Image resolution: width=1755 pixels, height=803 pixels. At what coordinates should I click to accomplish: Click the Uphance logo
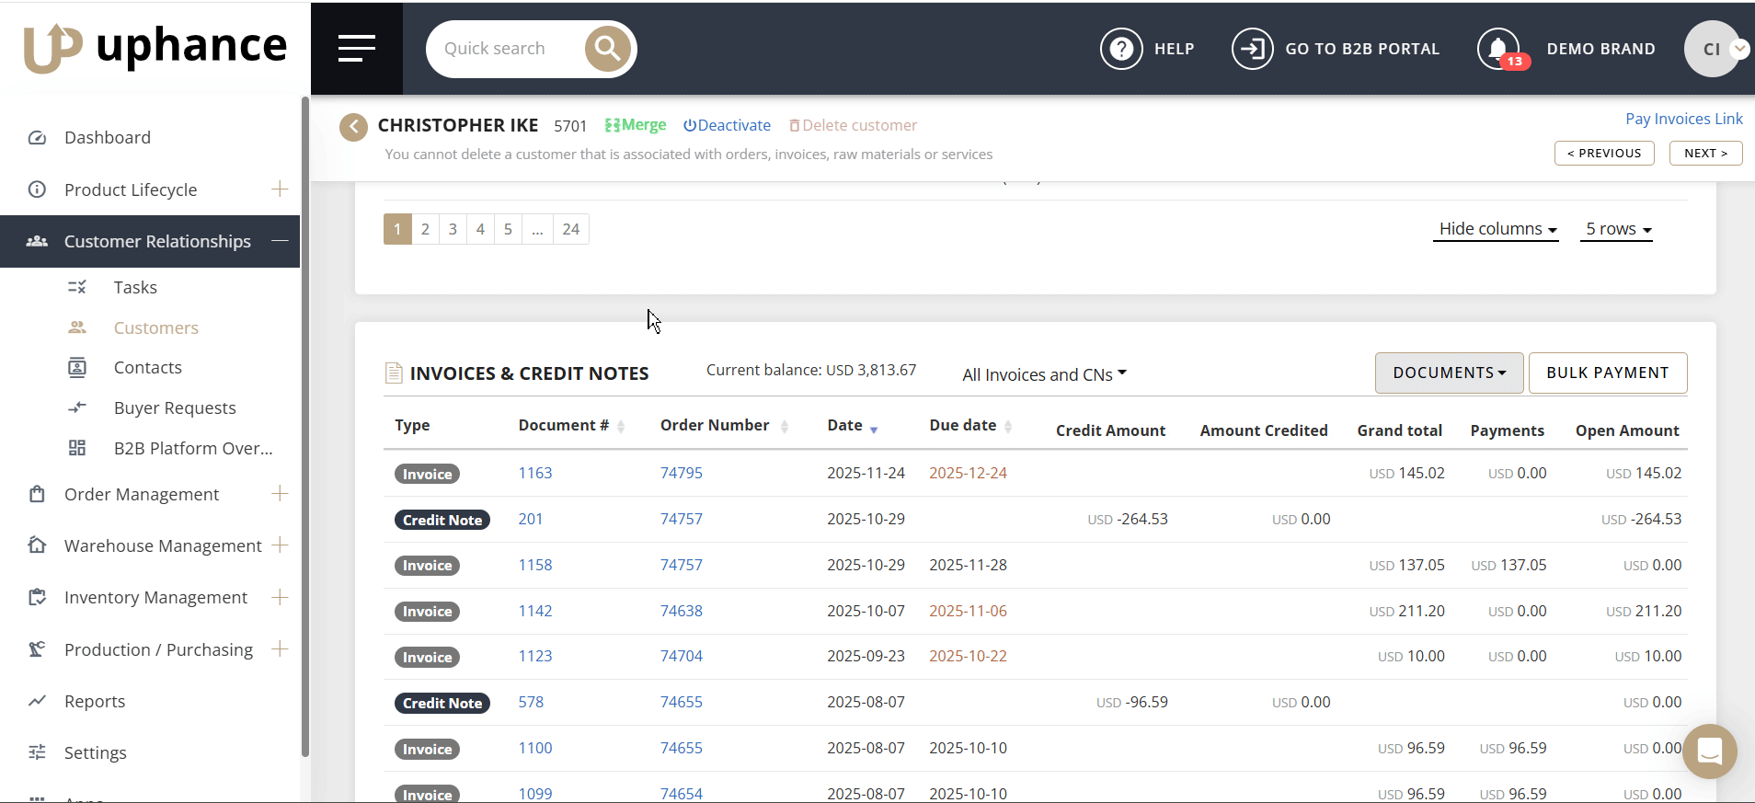[155, 47]
